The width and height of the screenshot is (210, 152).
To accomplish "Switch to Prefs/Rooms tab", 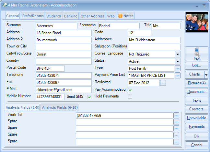I will click(33, 16).
